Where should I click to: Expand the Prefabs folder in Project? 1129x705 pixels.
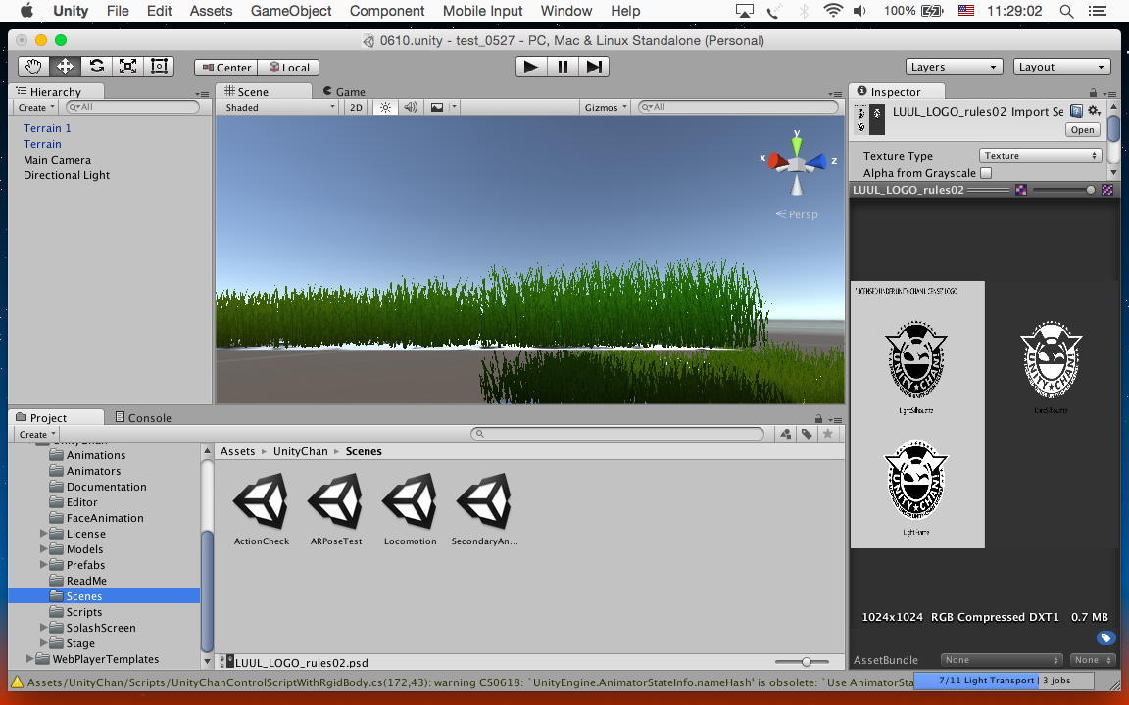click(x=44, y=565)
